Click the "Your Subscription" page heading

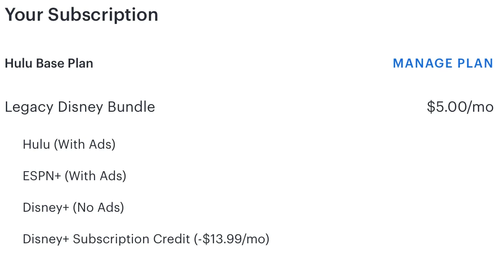pyautogui.click(x=81, y=14)
